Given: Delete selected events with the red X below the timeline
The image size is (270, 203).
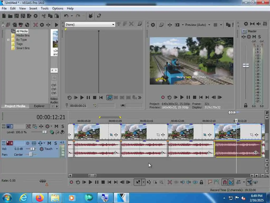Looking at the screenshot, I should click(x=170, y=182).
